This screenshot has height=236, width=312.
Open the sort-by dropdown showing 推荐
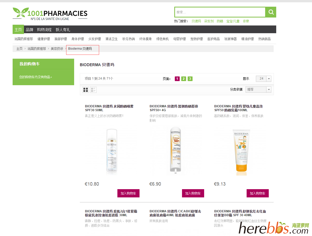pyautogui.click(x=258, y=89)
